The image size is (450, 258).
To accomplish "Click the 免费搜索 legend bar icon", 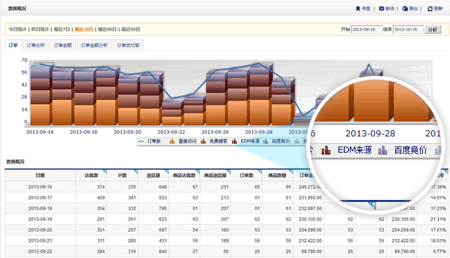I will click(x=203, y=141).
